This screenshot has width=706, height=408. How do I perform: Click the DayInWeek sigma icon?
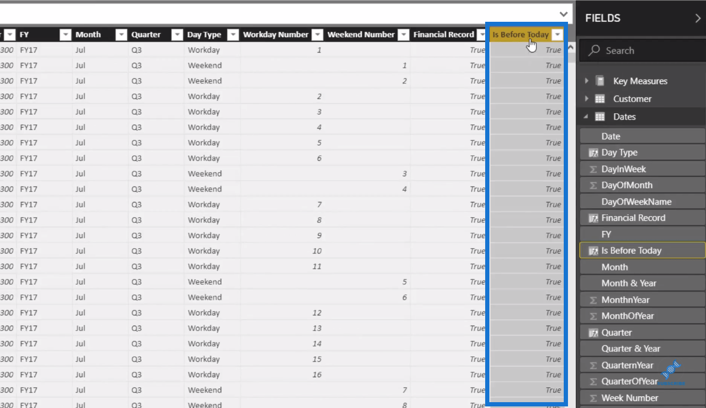click(x=593, y=169)
